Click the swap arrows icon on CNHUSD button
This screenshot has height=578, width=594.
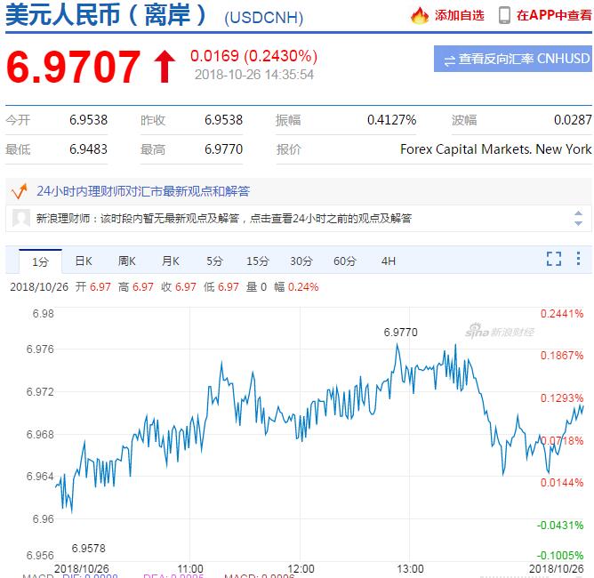coord(450,60)
